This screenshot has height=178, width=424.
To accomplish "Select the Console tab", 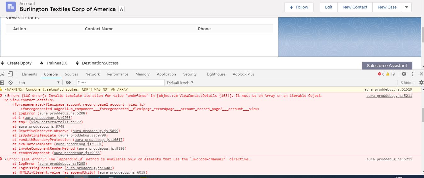I will pos(51,74).
